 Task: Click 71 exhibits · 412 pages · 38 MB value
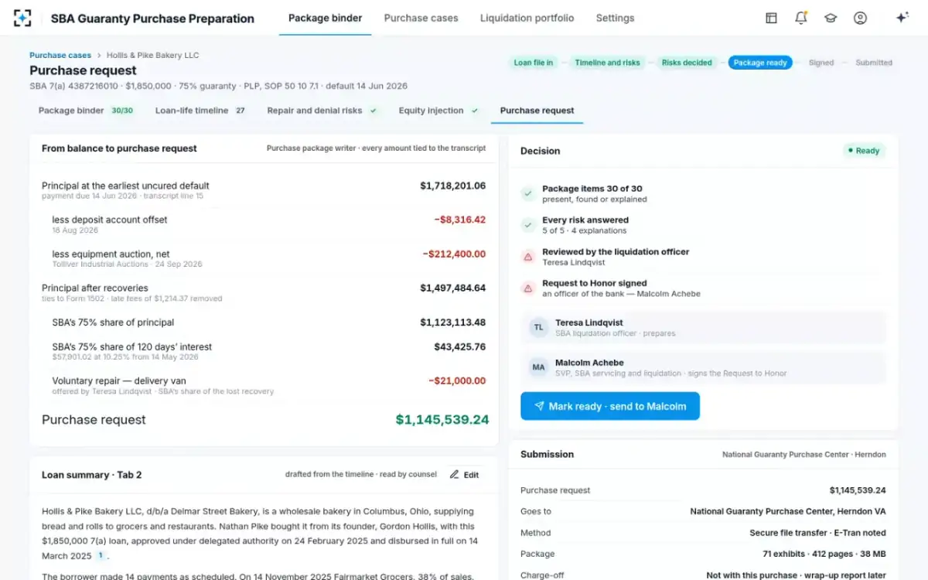click(824, 554)
